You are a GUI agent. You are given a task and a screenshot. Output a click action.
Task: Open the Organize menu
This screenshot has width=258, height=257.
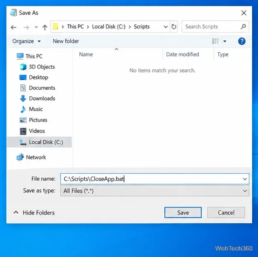click(x=26, y=41)
